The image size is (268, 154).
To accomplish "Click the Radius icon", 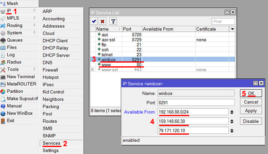I will click(x=3, y=62).
